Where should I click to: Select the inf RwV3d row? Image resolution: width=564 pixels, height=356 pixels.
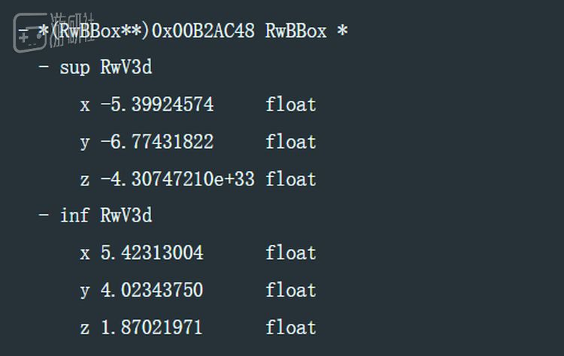click(106, 216)
